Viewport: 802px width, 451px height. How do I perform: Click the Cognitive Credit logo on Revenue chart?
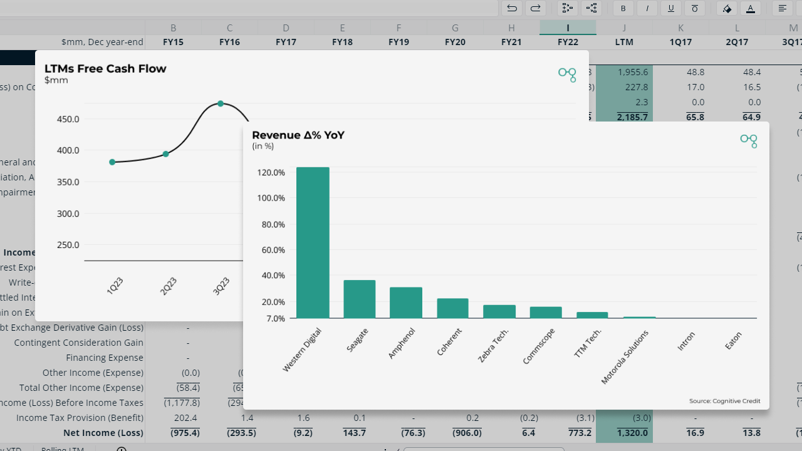(x=749, y=141)
